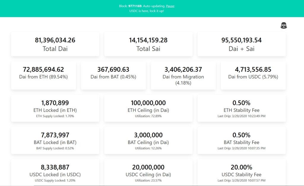Open the Dai from Migration card

pos(183,75)
